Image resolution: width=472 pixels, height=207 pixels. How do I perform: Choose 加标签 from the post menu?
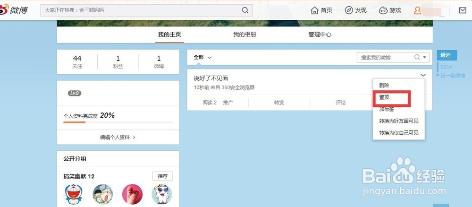pos(387,109)
